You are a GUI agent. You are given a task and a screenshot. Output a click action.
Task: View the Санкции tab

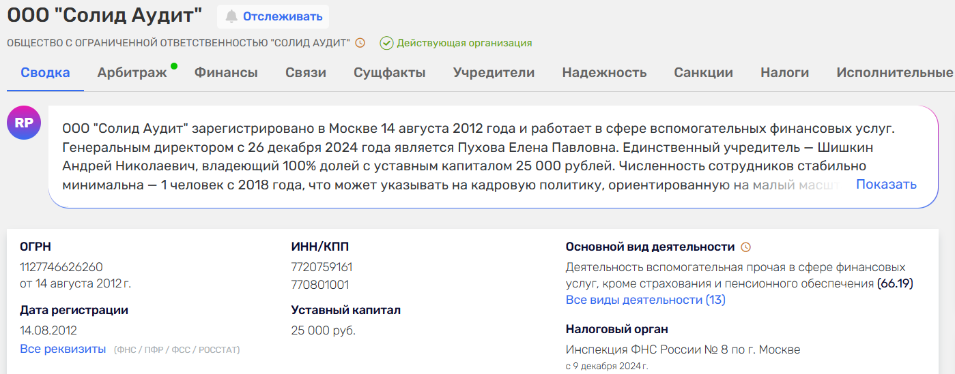703,73
